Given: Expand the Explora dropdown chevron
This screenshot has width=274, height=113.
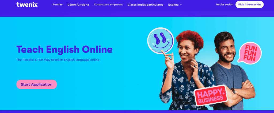Looking at the screenshot, I should click(181, 5).
